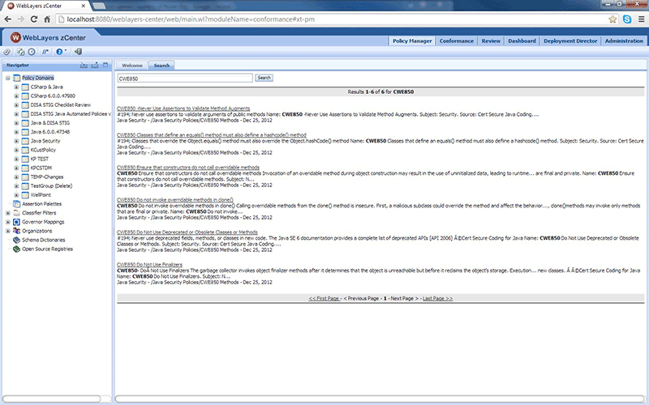Open the Deployment Director module tab
Screen dimensions: 649x405
click(570, 41)
